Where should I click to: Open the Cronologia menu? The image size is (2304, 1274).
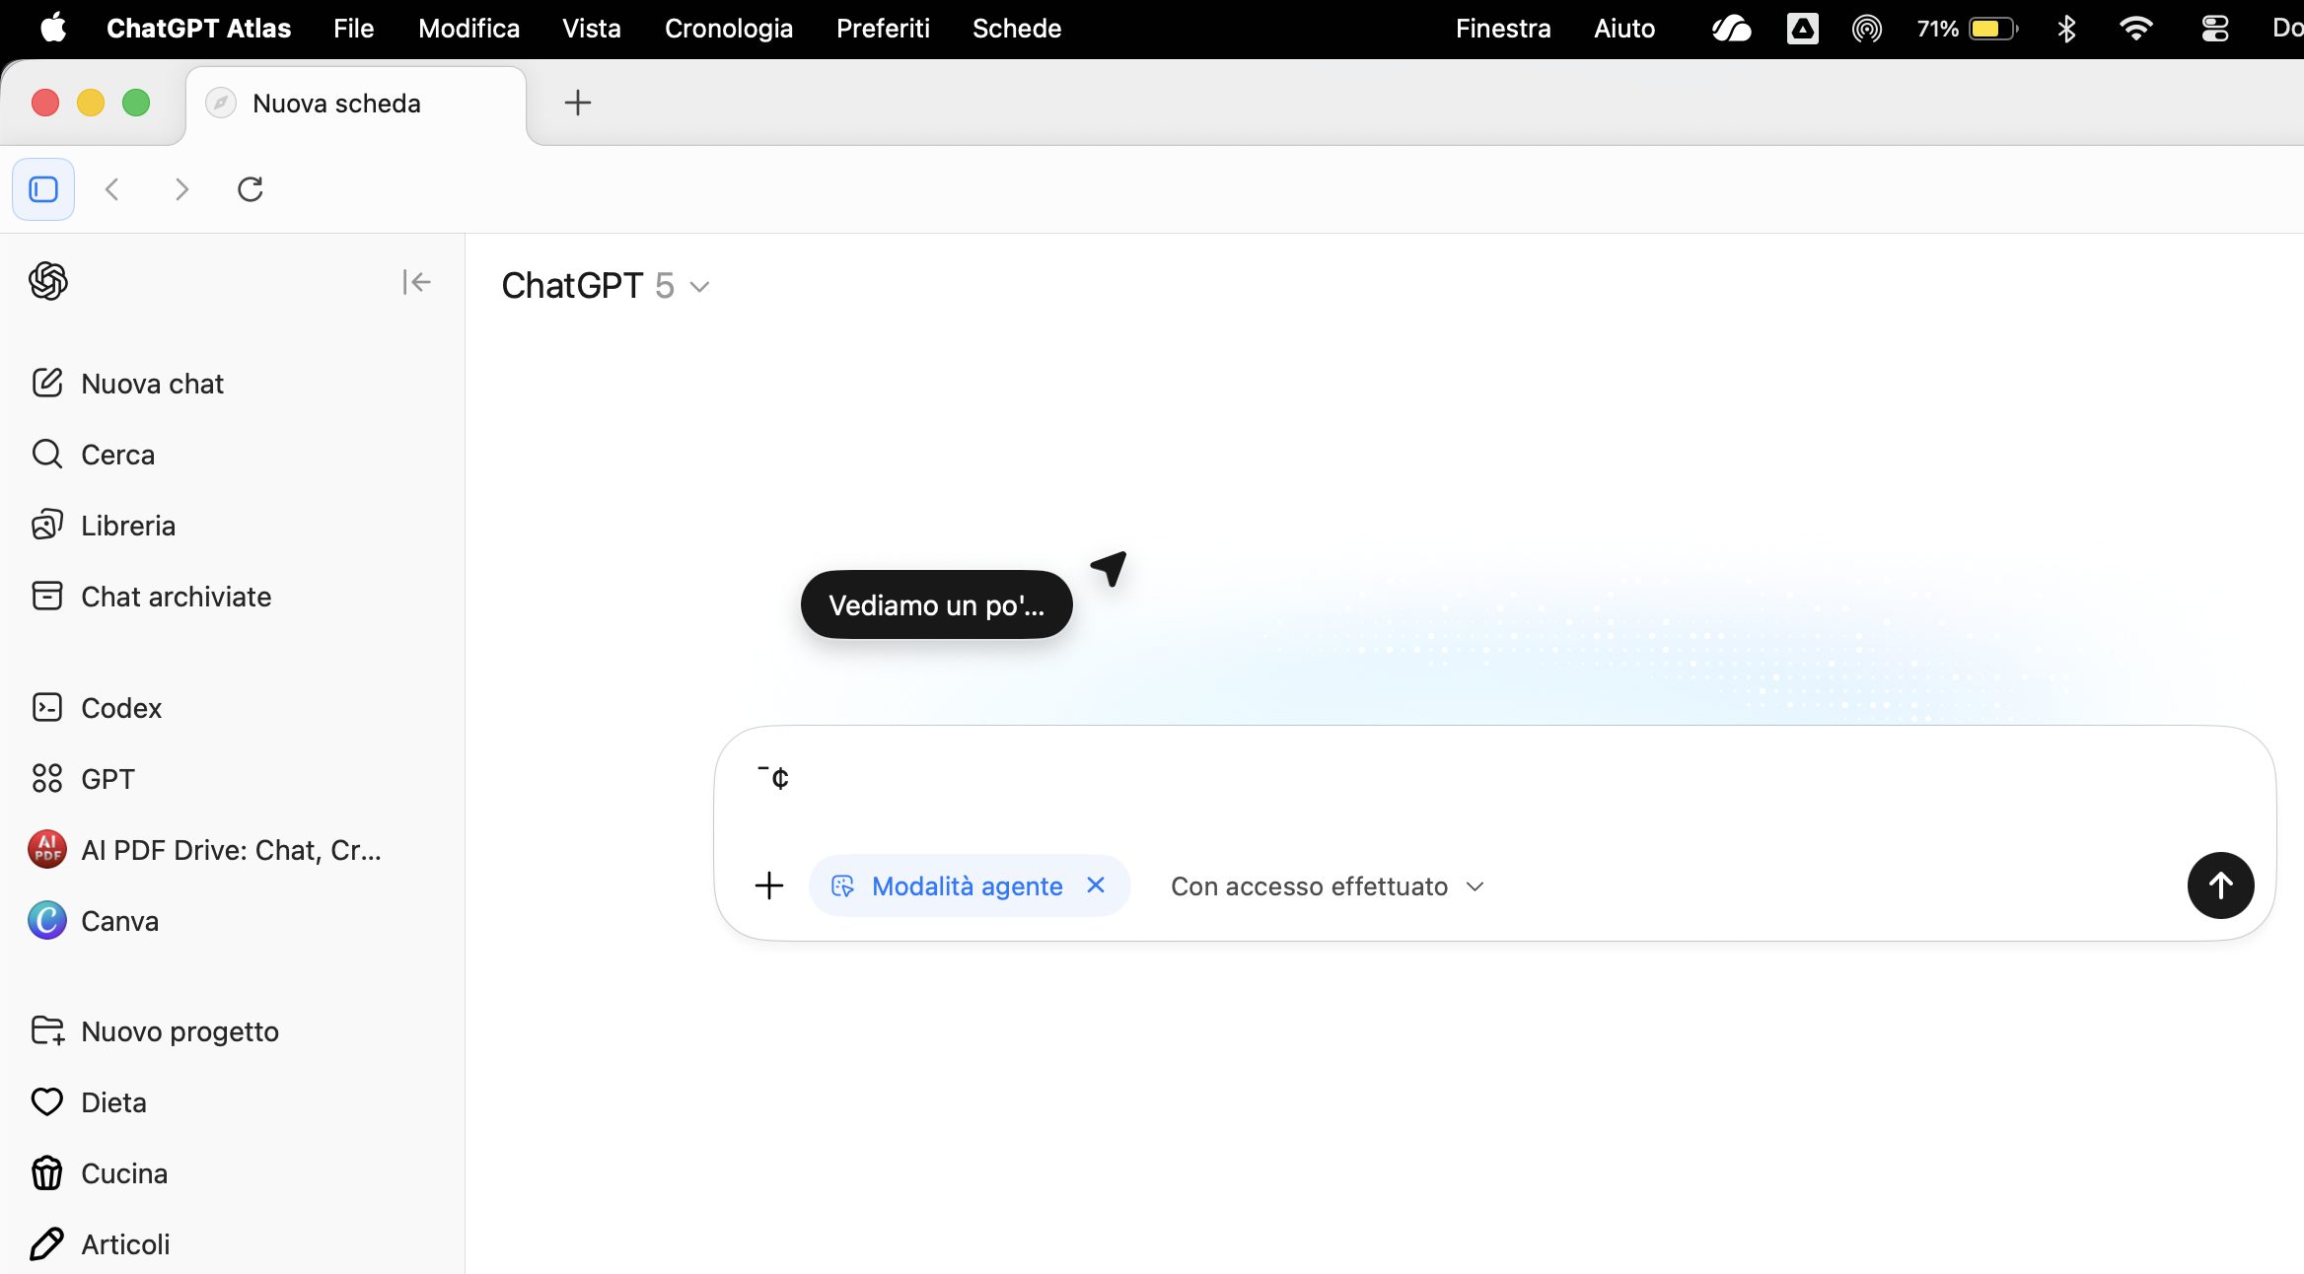[x=728, y=29]
